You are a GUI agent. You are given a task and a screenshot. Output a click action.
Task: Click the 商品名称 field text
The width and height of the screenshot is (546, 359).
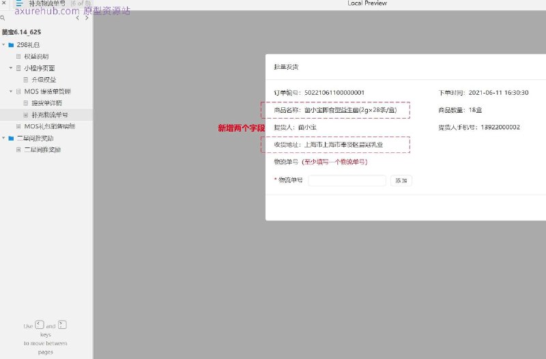pyautogui.click(x=335, y=110)
